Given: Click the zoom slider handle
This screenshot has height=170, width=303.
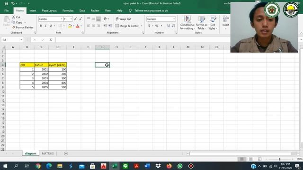Looking at the screenshot, I should click(279, 159).
